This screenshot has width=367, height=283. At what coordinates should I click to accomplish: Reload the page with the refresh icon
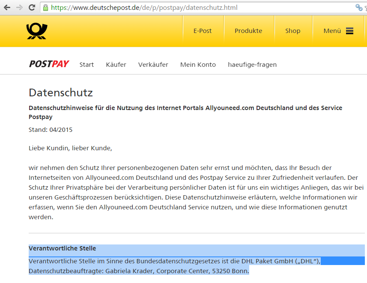32,7
